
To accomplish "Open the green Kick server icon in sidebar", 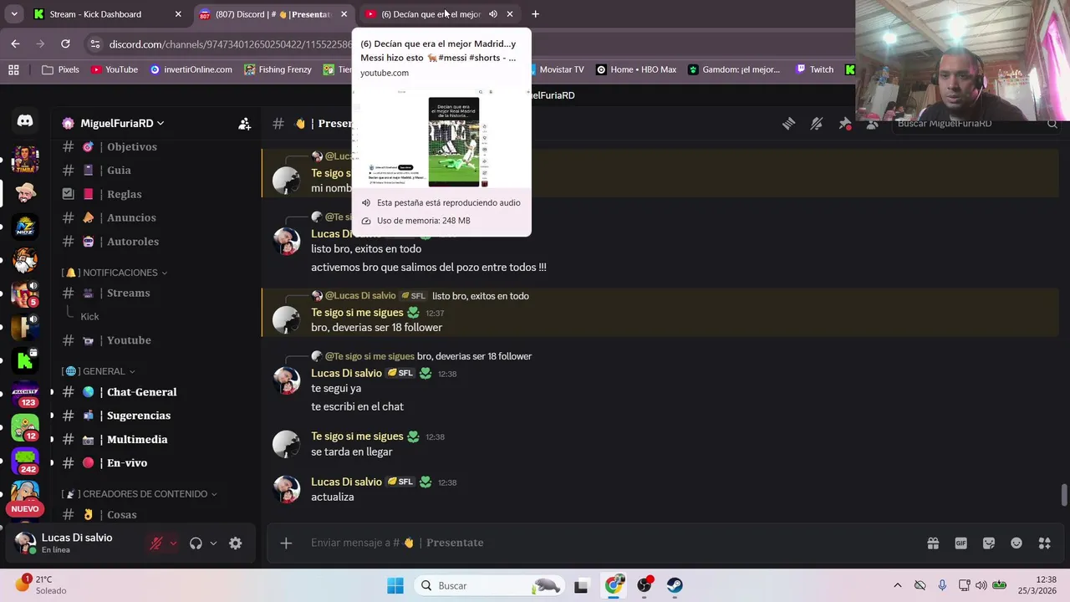I will click(x=25, y=360).
